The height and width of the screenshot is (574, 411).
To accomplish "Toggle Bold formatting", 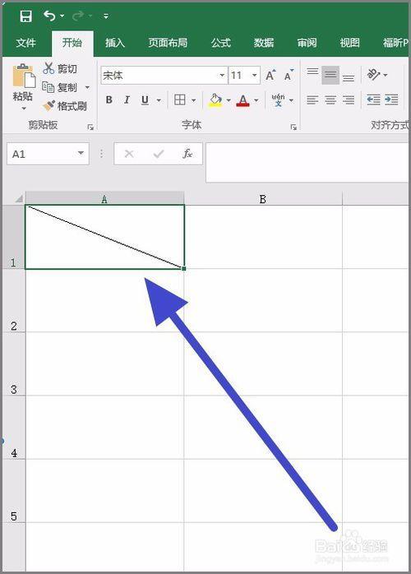I will click(x=109, y=100).
